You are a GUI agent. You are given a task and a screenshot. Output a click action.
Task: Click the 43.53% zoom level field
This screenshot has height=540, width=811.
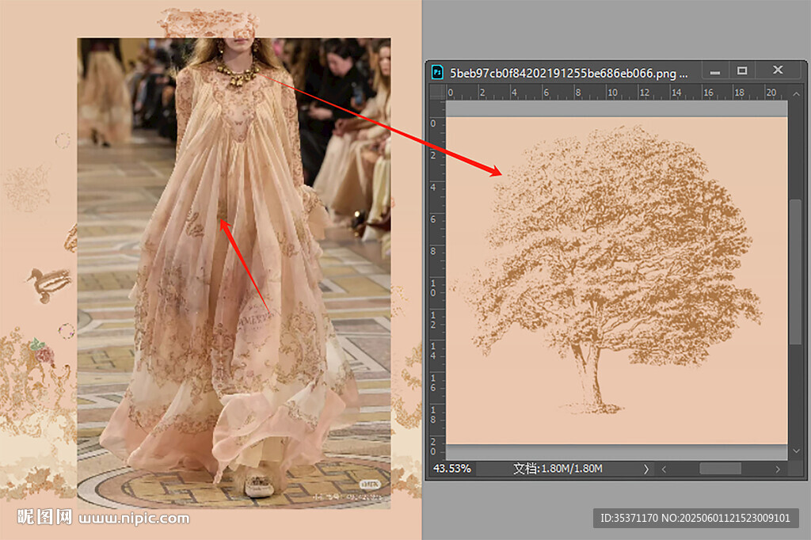pos(451,469)
